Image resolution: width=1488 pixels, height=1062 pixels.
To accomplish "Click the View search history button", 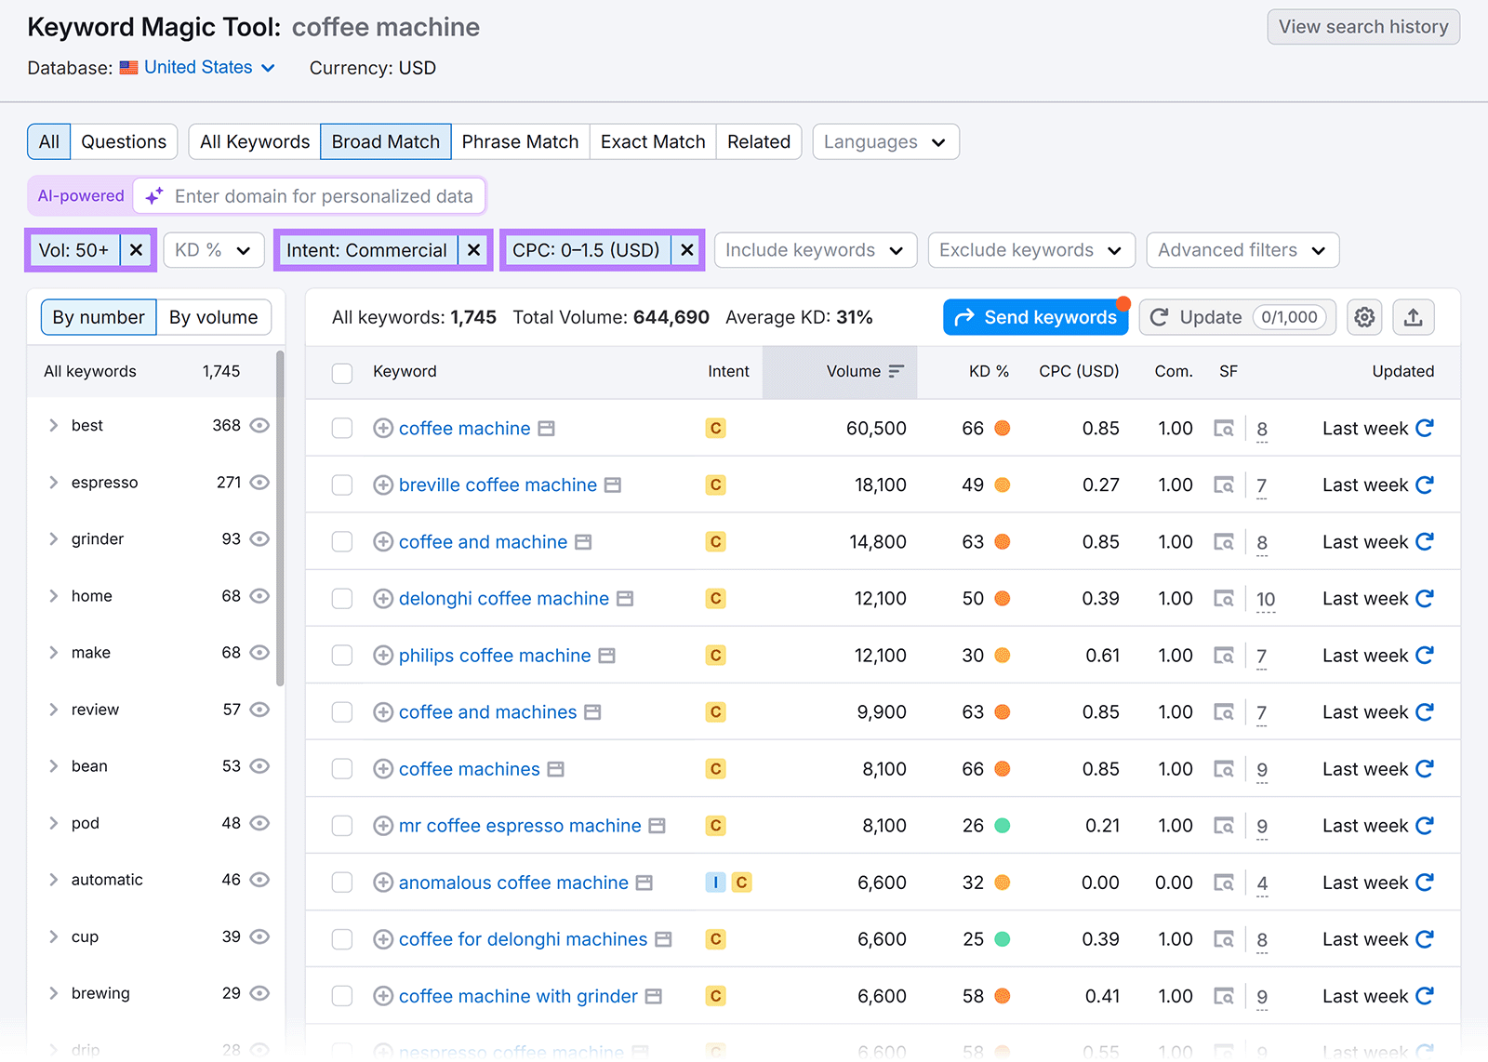I will click(x=1362, y=27).
